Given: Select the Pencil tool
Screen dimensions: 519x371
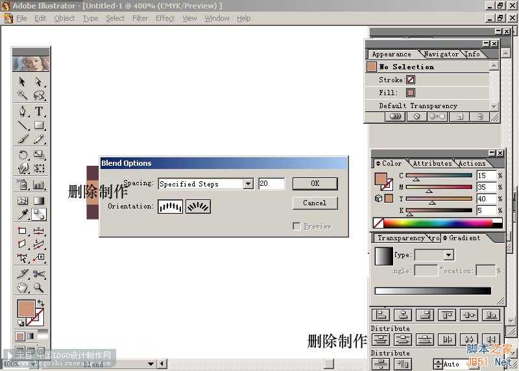Looking at the screenshot, I should pos(39,139).
